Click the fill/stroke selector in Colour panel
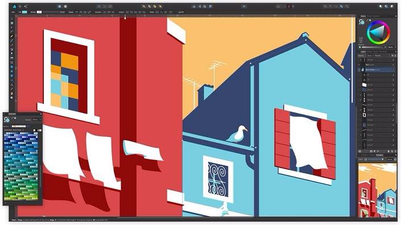 pos(361,22)
